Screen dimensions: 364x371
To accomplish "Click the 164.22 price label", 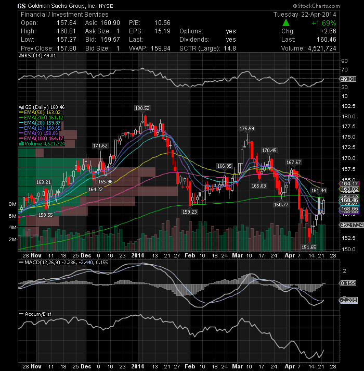I will coord(95,190).
